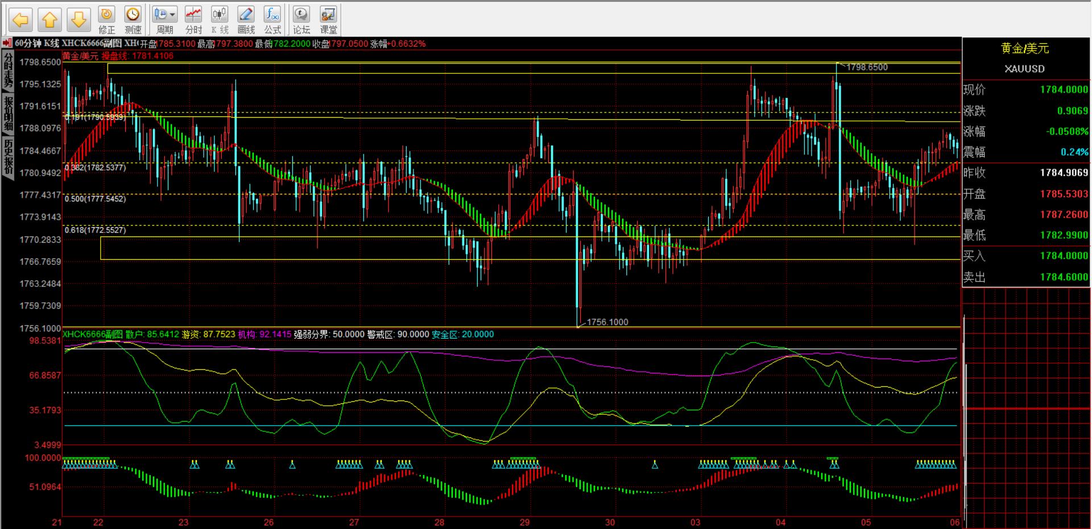Click date label 26 on time axis
Image resolution: width=1092 pixels, height=529 pixels.
click(268, 522)
